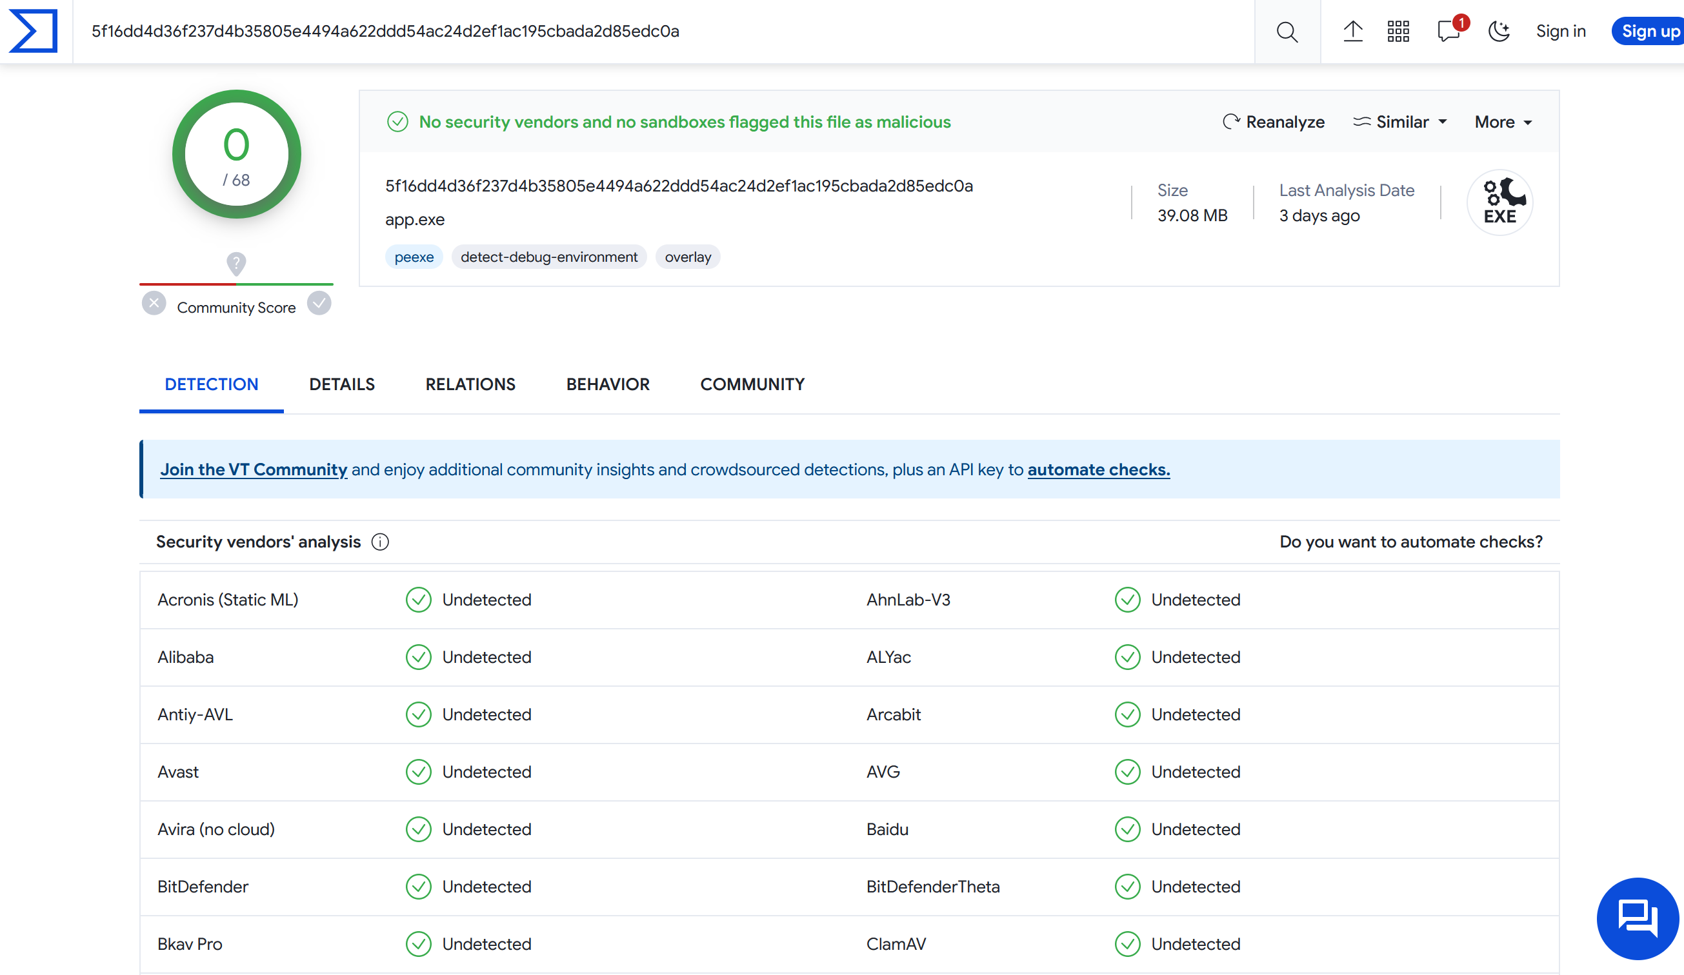This screenshot has height=975, width=1684.
Task: Click the community score question marker
Action: tap(236, 264)
